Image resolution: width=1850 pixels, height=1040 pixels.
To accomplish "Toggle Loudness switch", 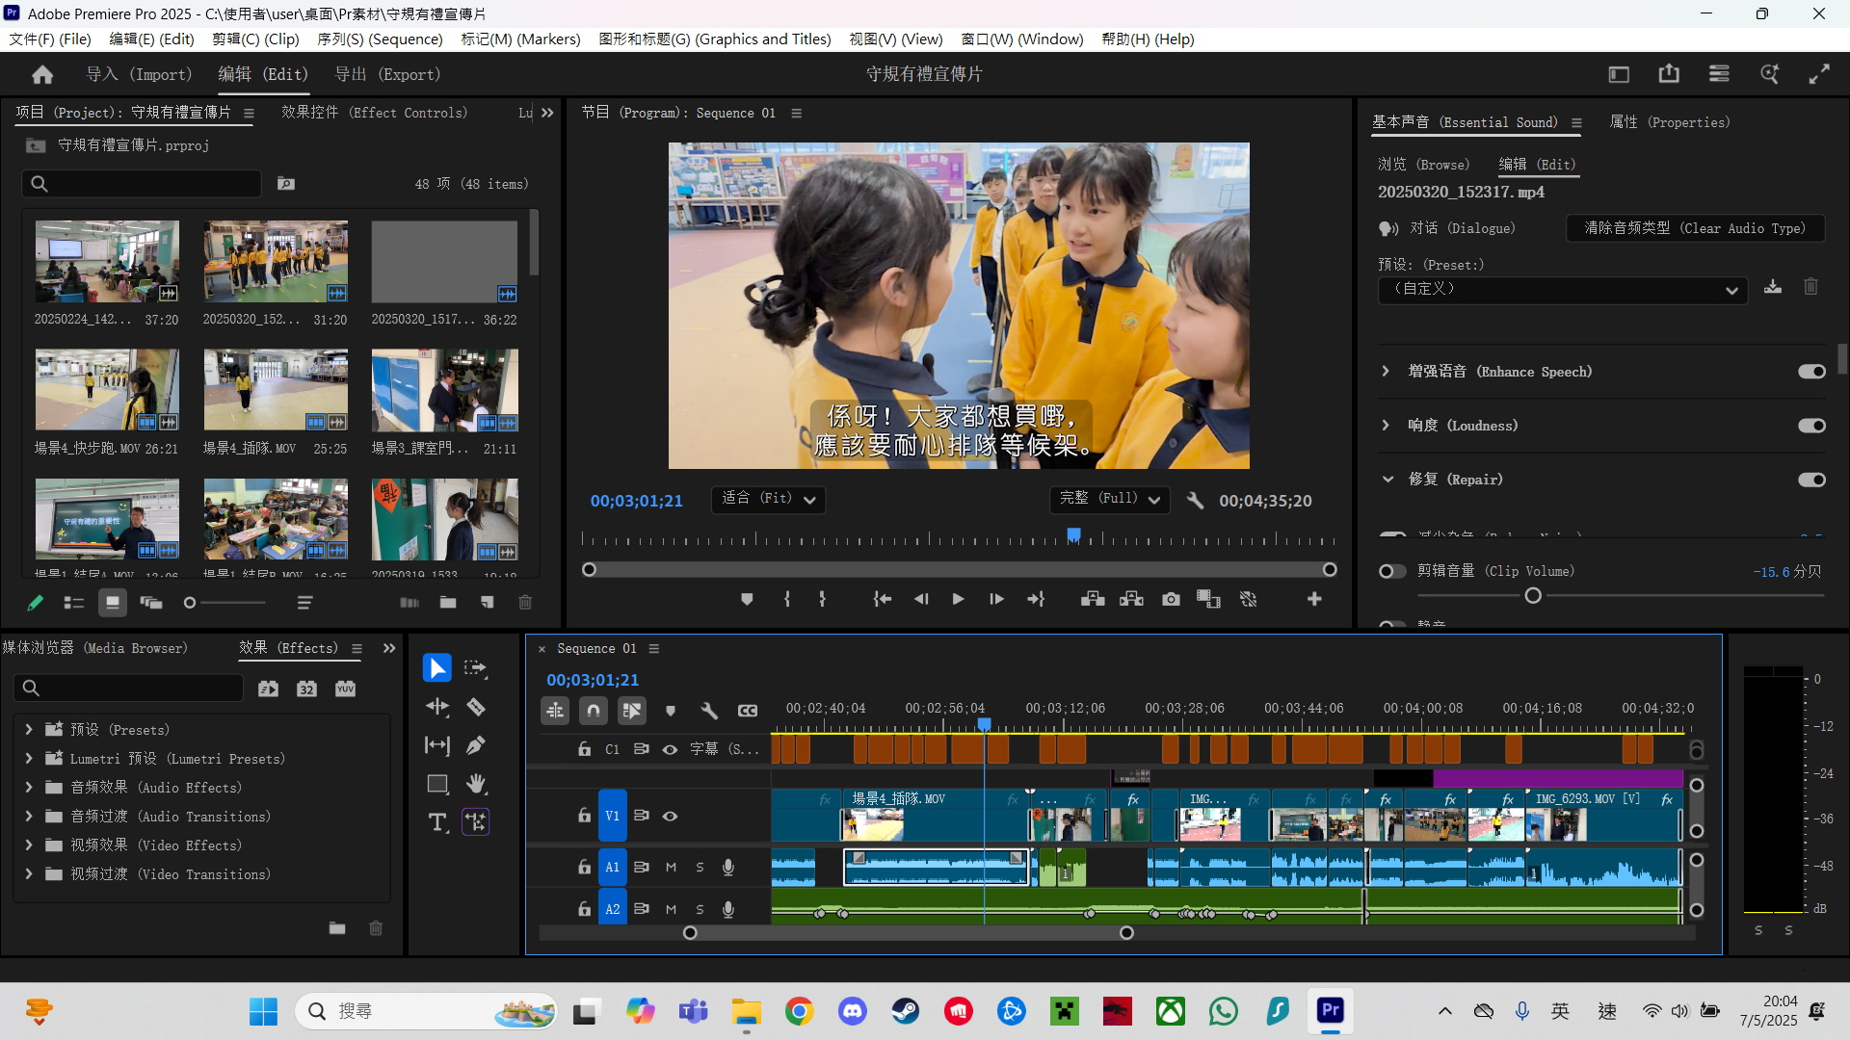I will point(1811,426).
